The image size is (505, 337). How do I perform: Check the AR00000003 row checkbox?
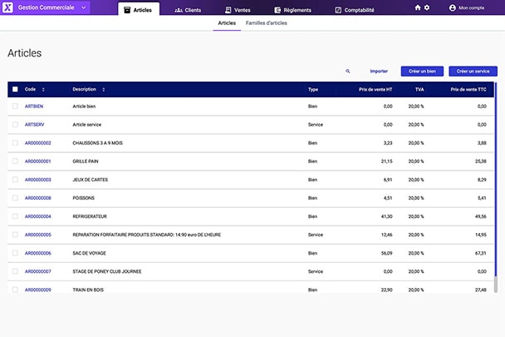15,180
